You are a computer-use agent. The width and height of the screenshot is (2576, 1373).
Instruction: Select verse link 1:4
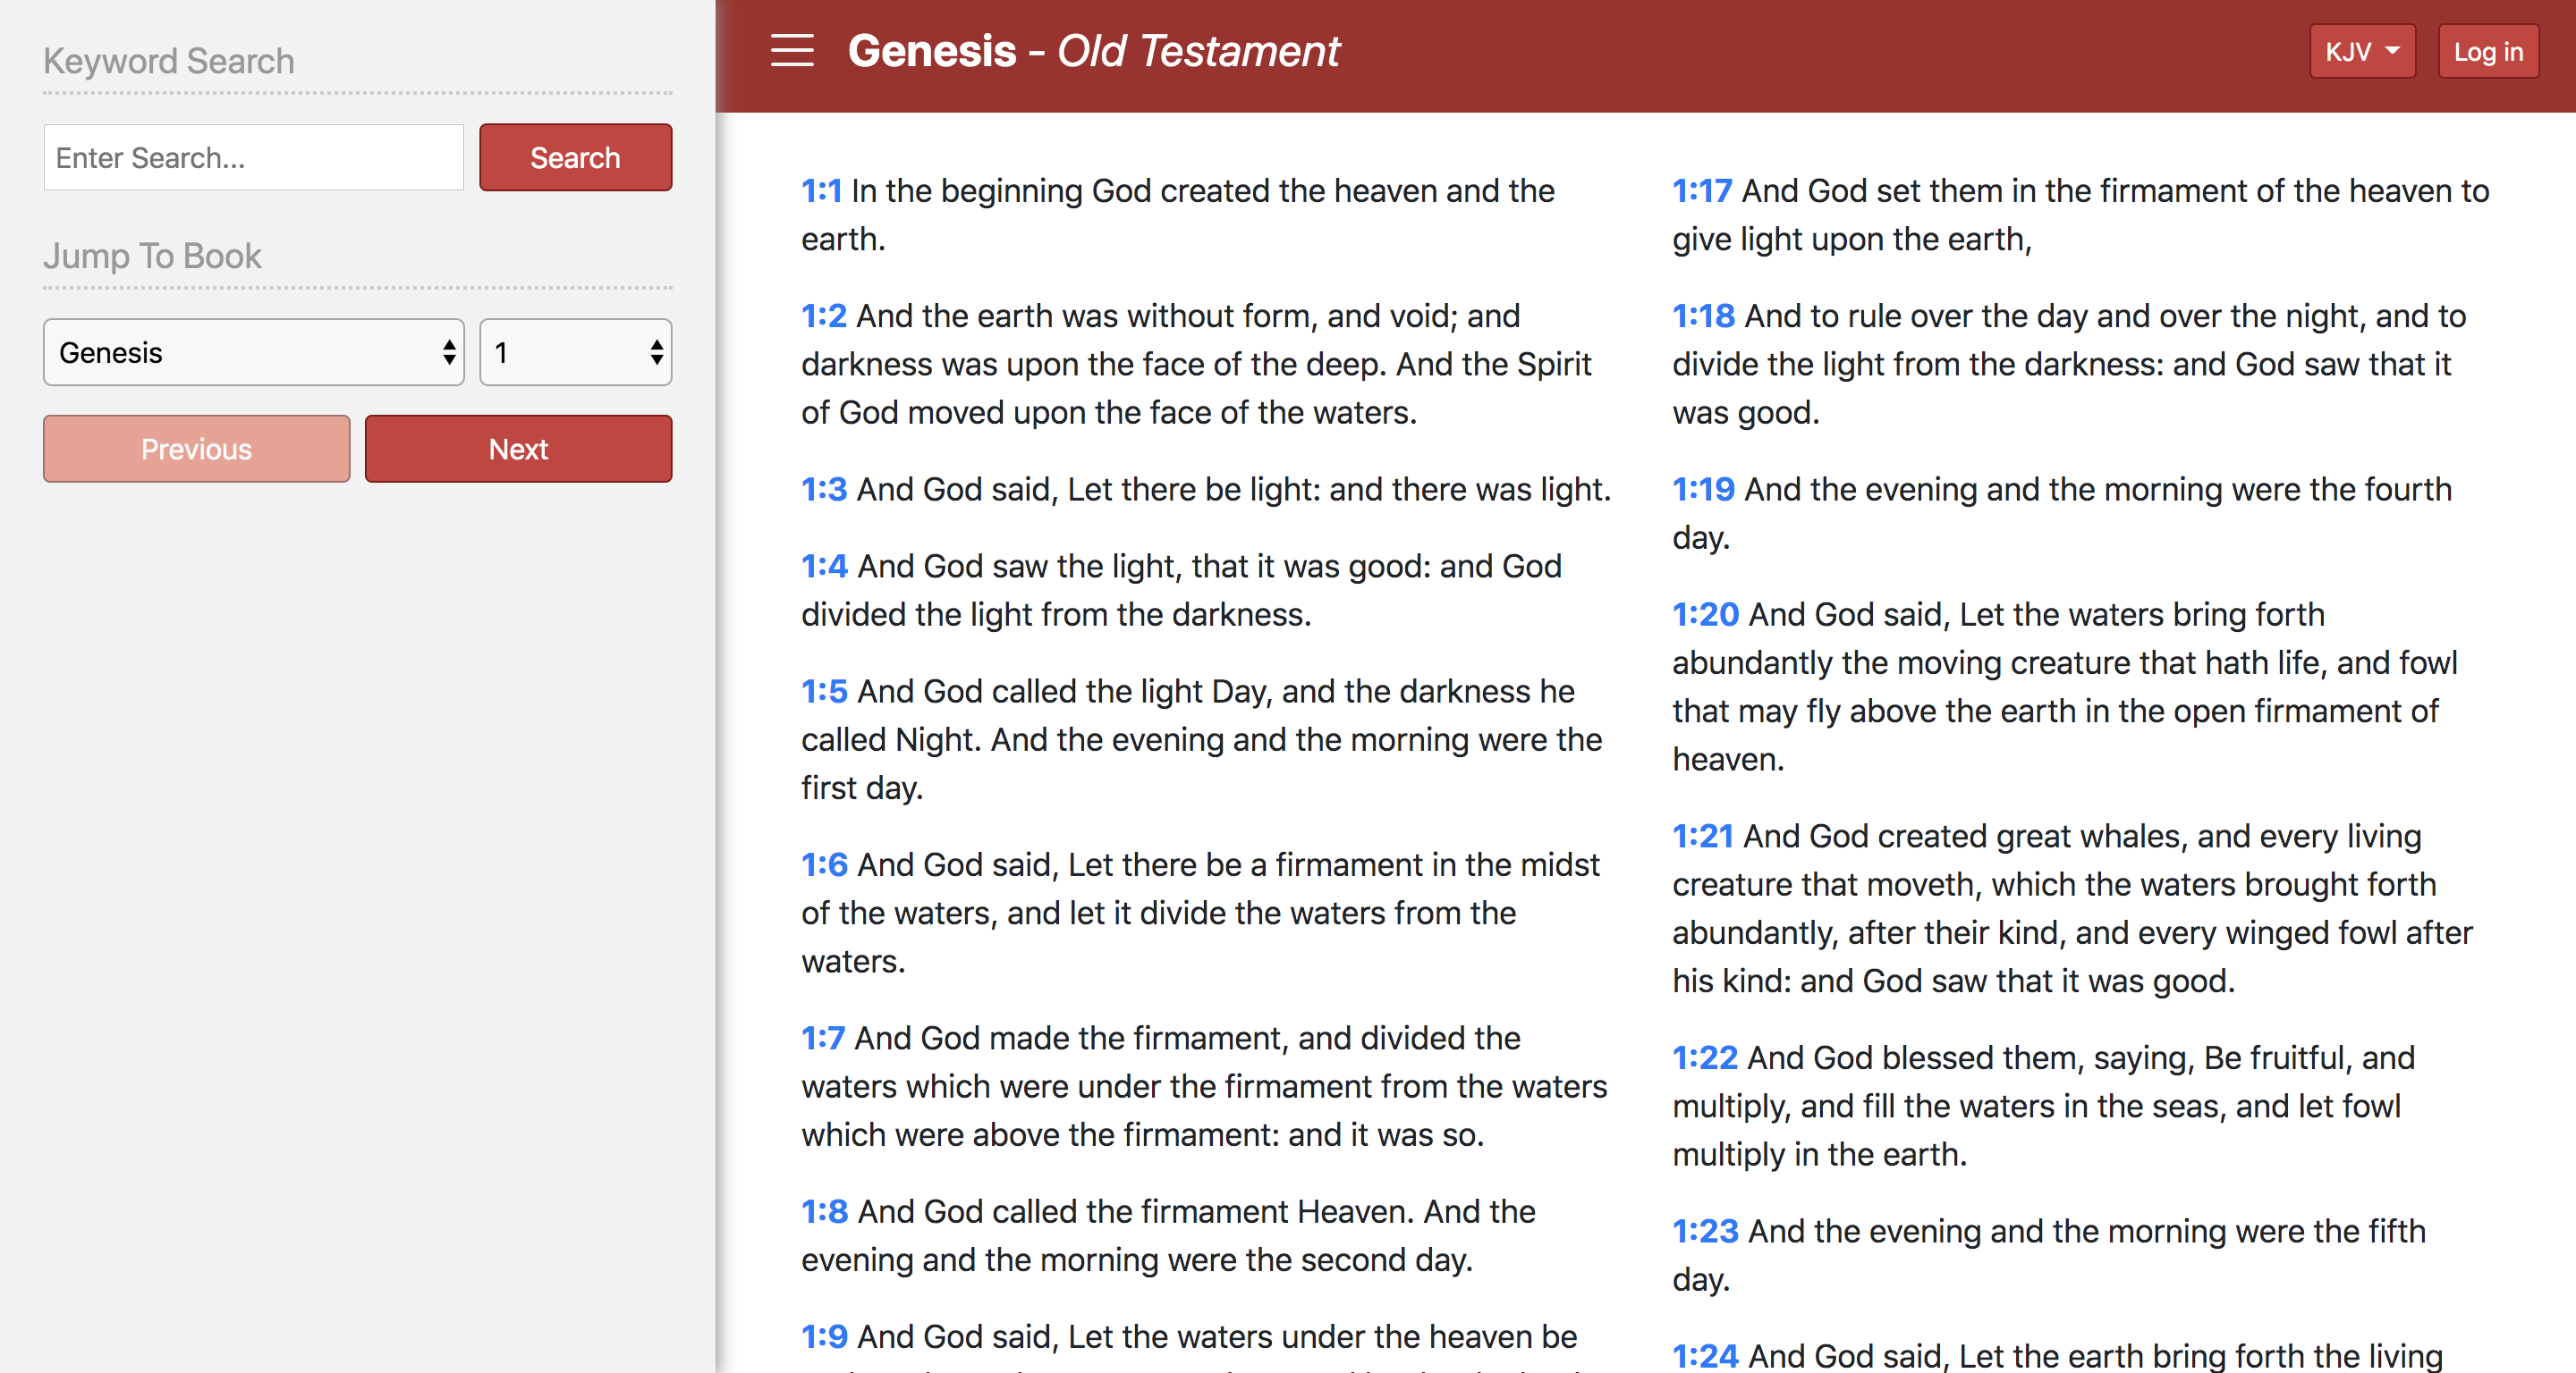(824, 567)
